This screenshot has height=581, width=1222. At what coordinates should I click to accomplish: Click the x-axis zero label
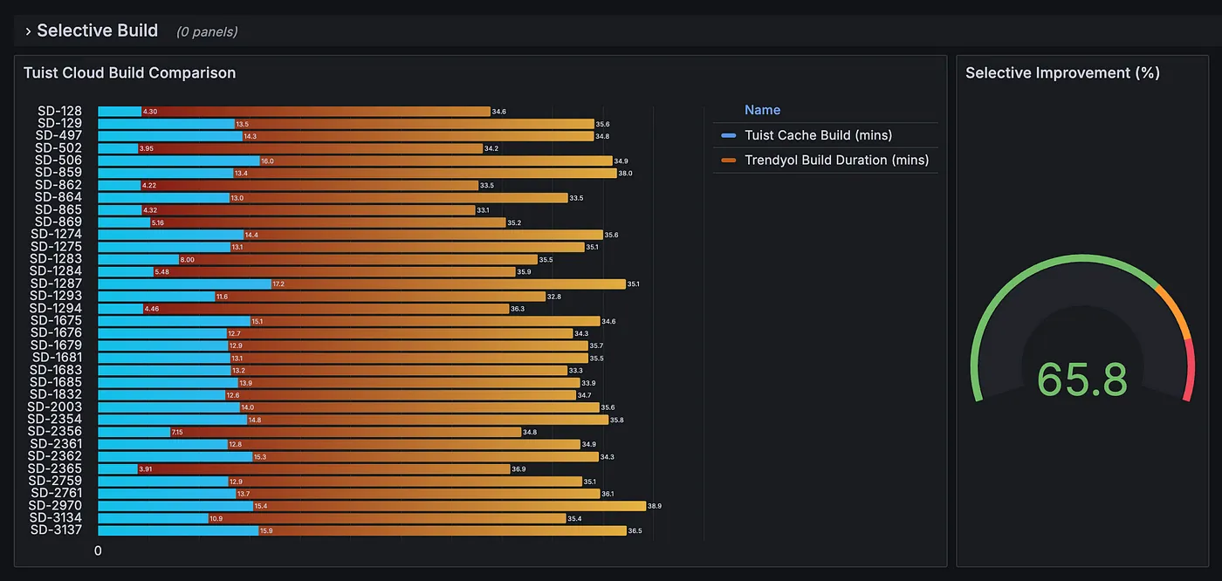(x=97, y=550)
